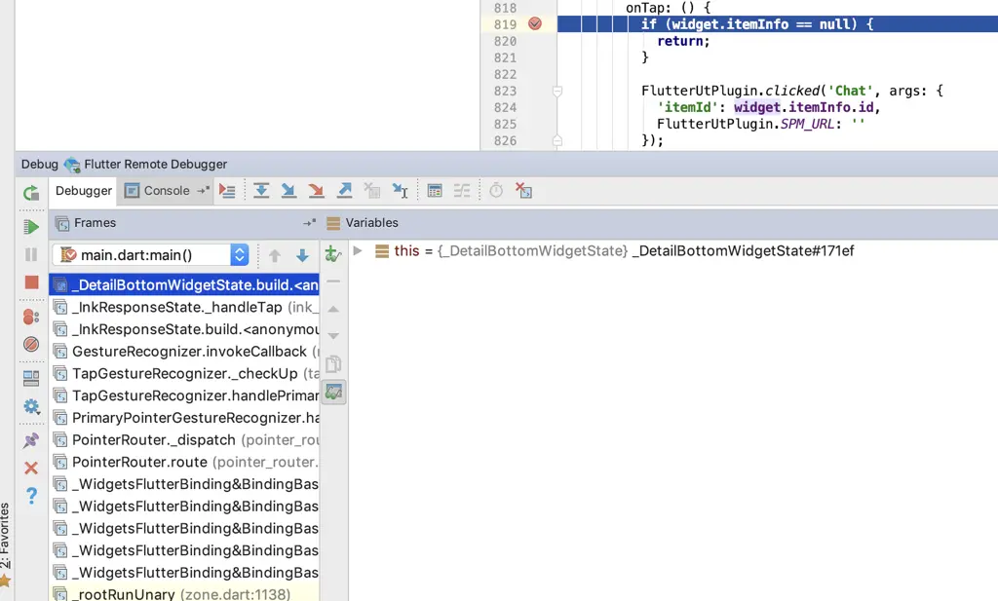
Task: Select the Debugger tab
Action: tap(83, 190)
